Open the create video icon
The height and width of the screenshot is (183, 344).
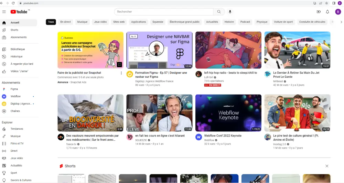tap(319, 12)
